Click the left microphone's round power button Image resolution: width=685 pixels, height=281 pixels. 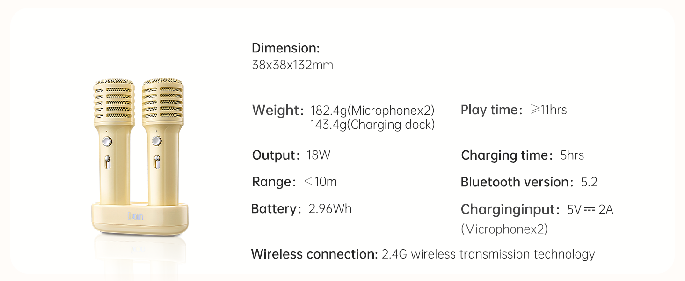pyautogui.click(x=107, y=141)
